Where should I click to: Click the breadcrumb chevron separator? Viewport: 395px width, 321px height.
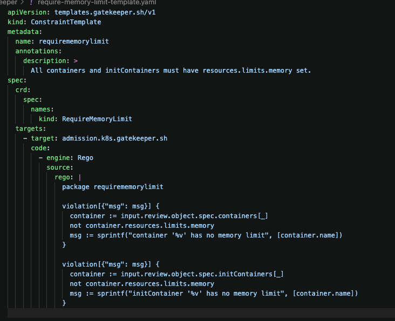[22, 3]
